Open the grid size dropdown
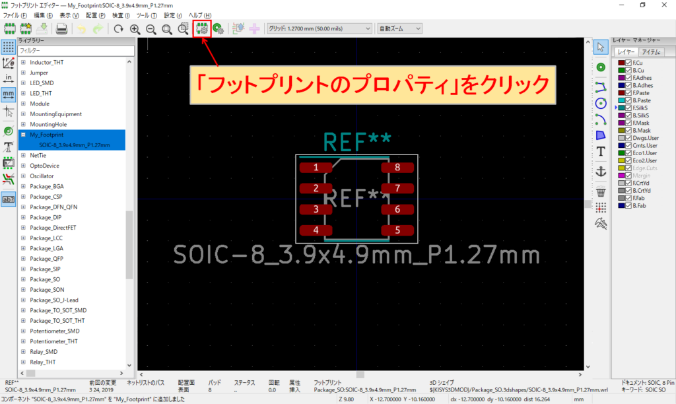Image resolution: width=676 pixels, height=404 pixels. pyautogui.click(x=320, y=28)
